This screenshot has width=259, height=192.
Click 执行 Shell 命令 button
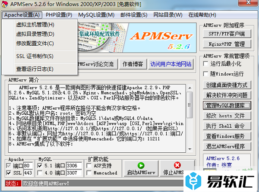pyautogui.click(x=227, y=126)
